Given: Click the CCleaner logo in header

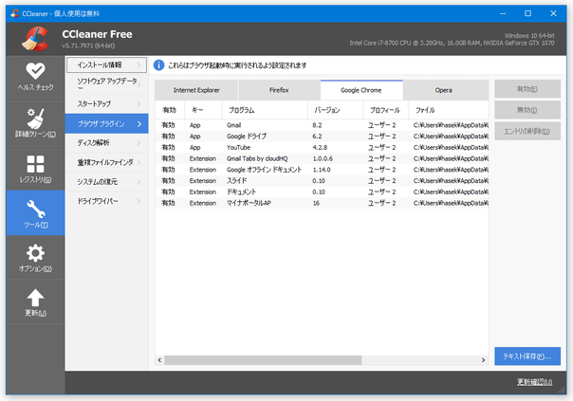Looking at the screenshot, I should 35,38.
